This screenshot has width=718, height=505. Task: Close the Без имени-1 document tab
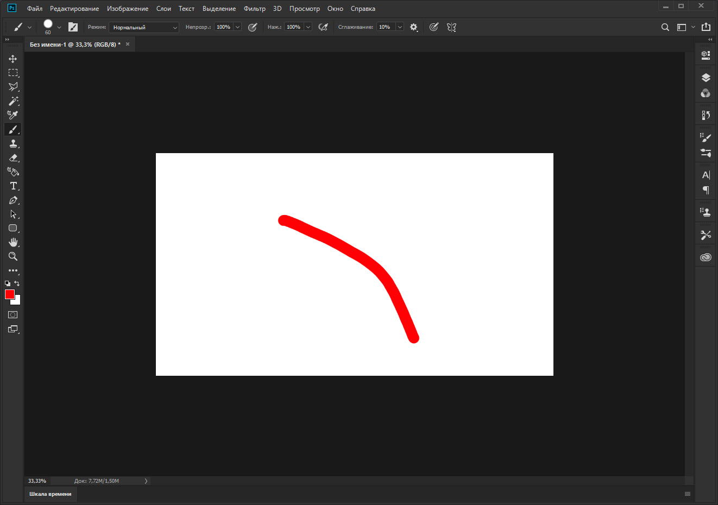(128, 45)
